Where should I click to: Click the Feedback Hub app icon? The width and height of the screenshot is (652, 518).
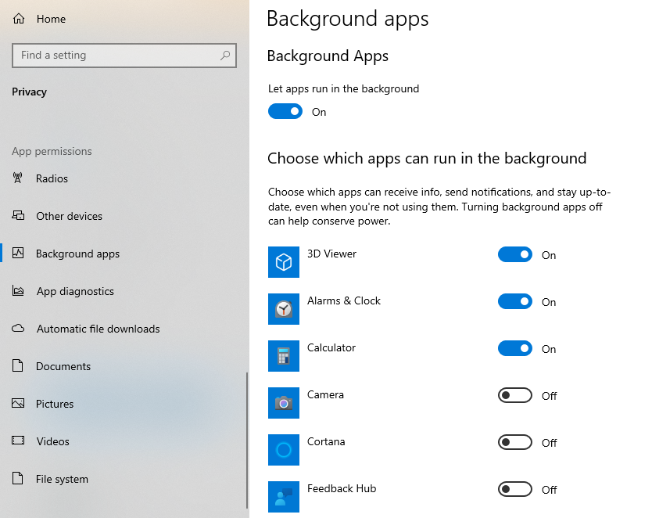pyautogui.click(x=284, y=497)
